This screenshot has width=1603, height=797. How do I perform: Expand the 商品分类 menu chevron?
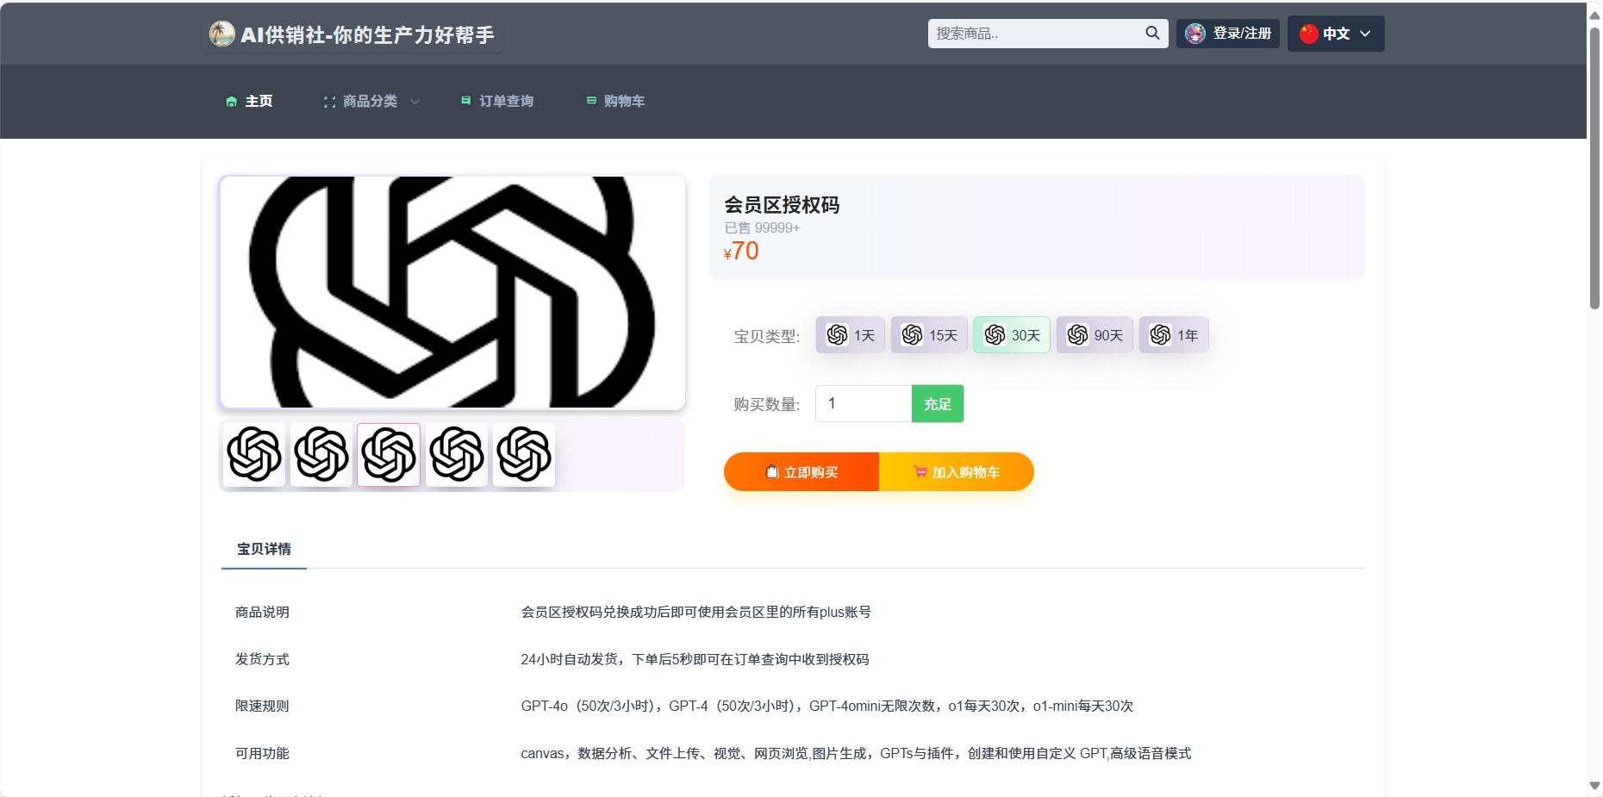pyautogui.click(x=415, y=102)
